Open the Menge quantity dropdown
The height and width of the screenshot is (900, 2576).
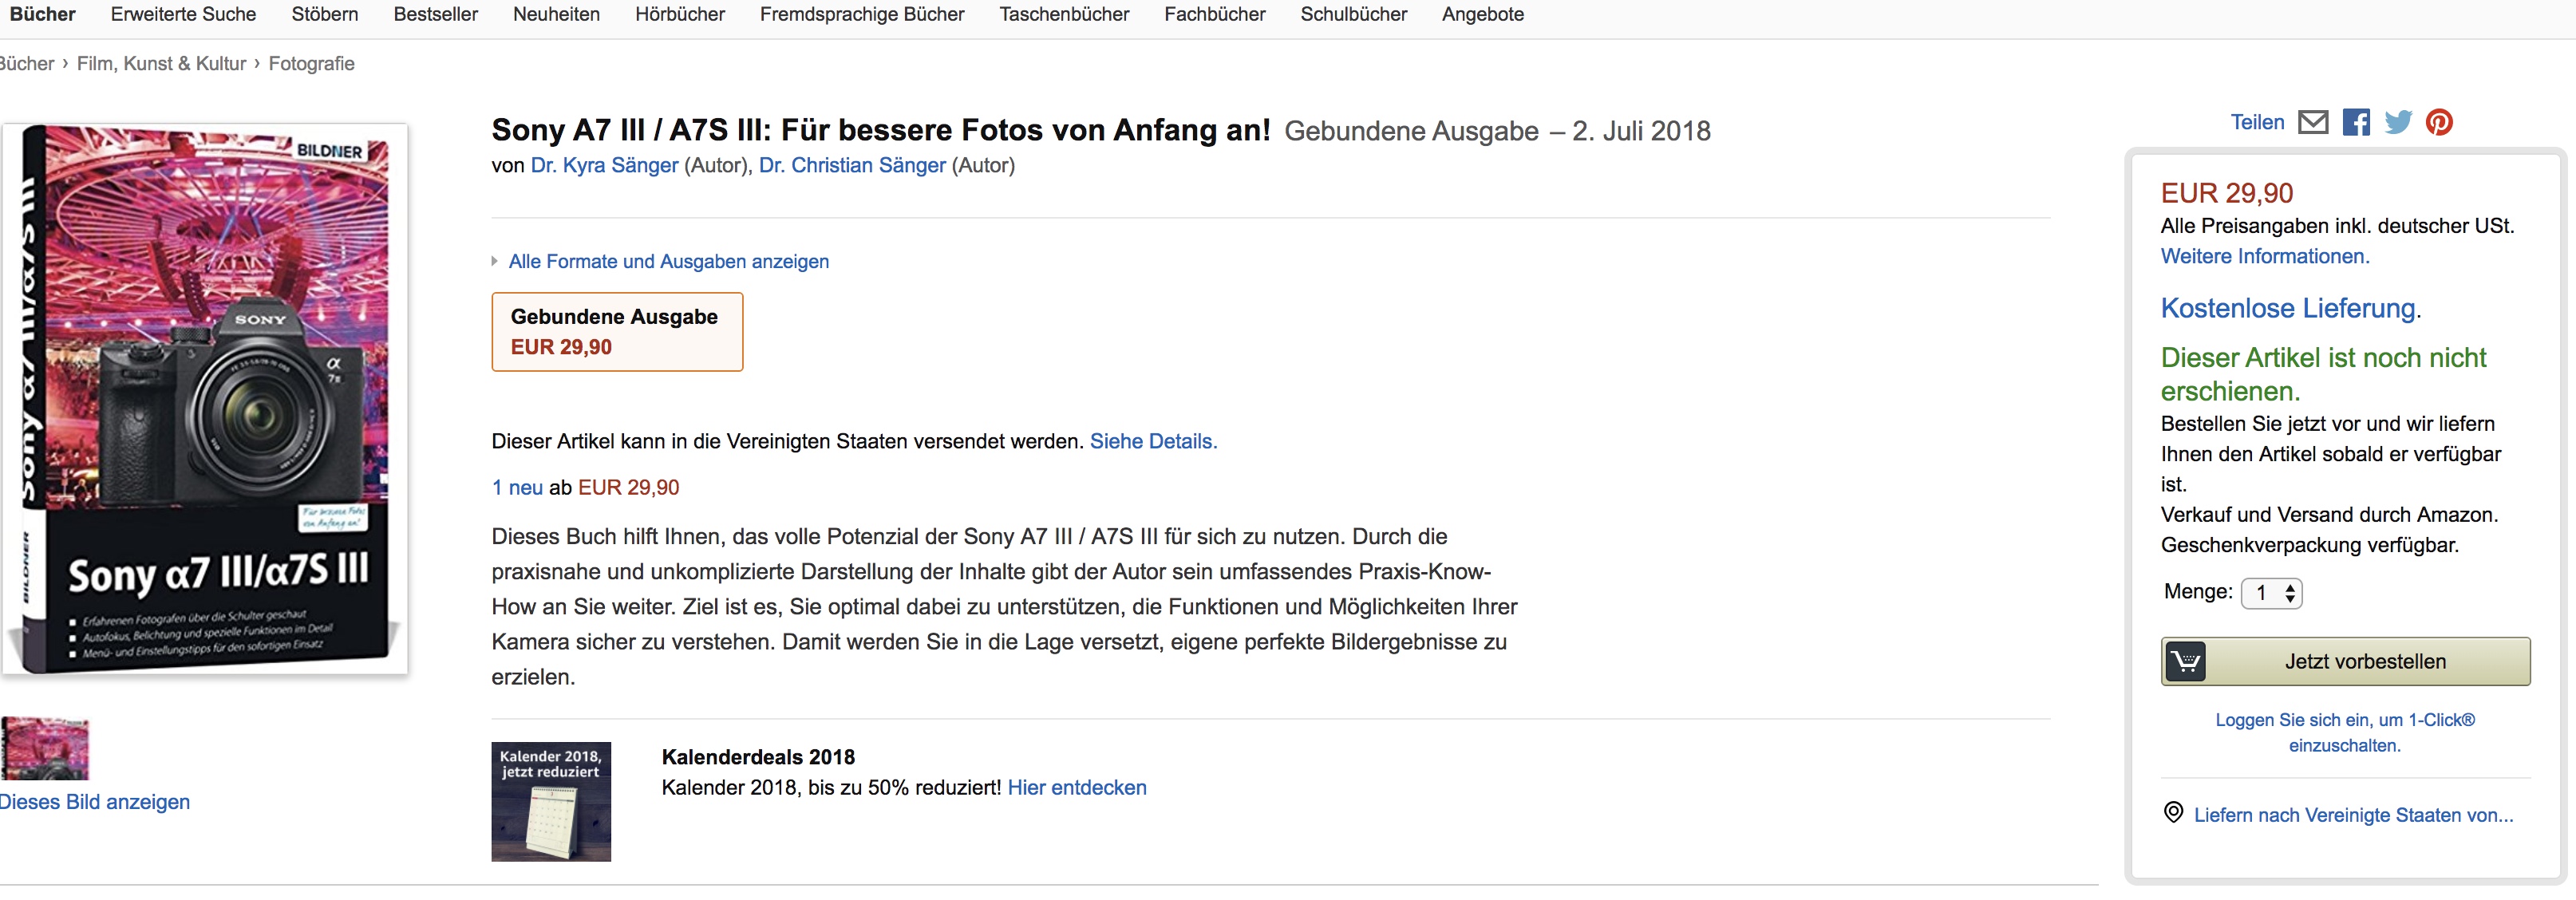2271,593
